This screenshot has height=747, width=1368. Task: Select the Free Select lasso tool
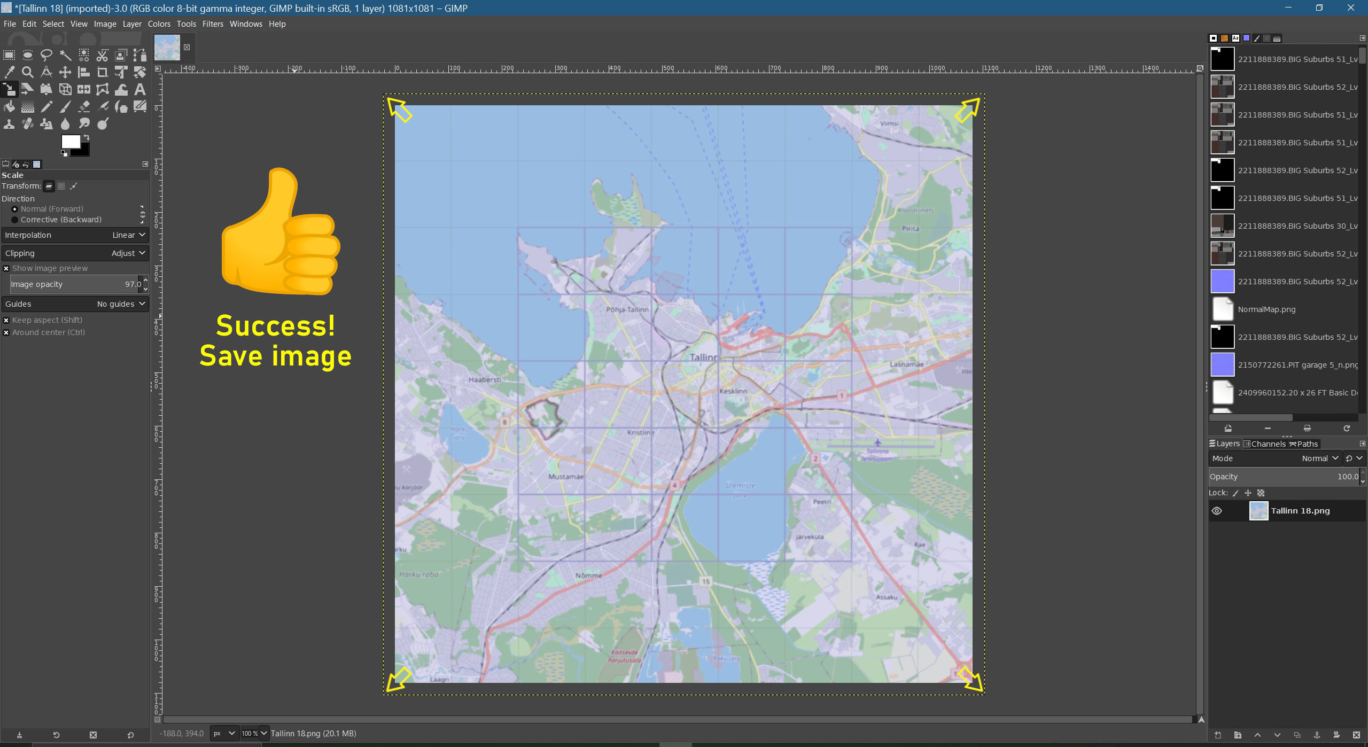click(x=46, y=55)
